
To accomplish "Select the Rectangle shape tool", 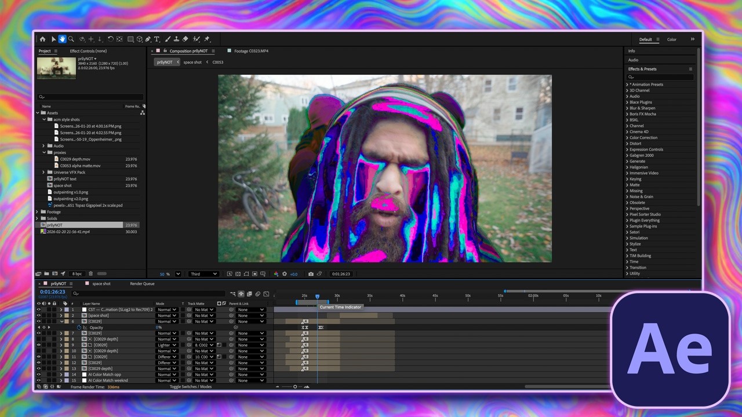I will [x=130, y=39].
